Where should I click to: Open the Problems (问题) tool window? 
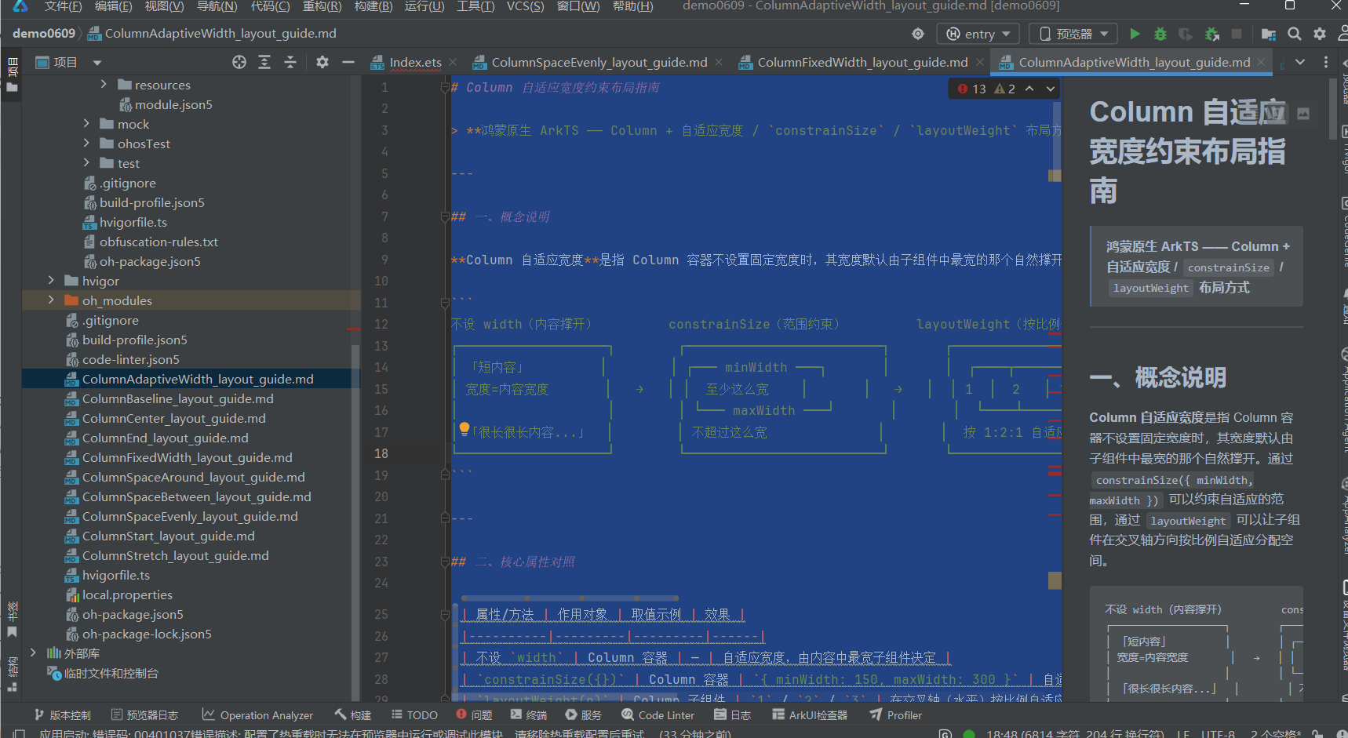click(474, 715)
